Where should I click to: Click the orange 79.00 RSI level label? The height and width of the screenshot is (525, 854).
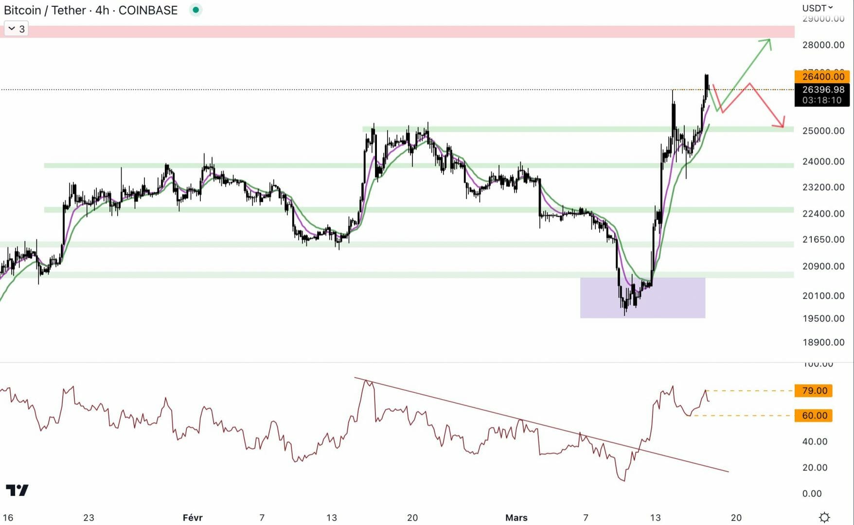[814, 390]
